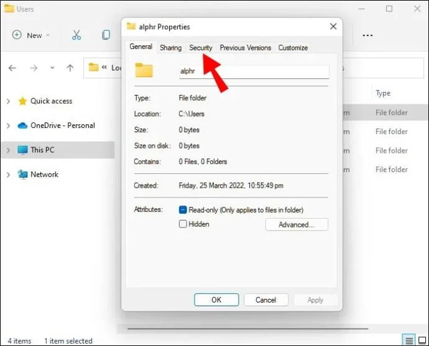Click the Users folder icon in title bar
Image resolution: width=429 pixels, height=346 pixels.
coord(9,9)
